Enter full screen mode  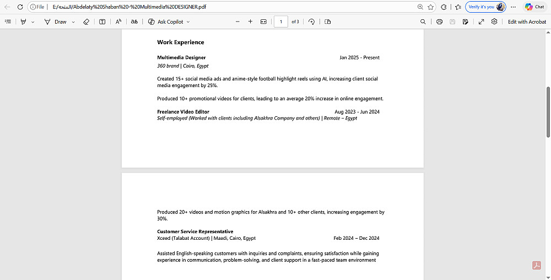point(482,22)
